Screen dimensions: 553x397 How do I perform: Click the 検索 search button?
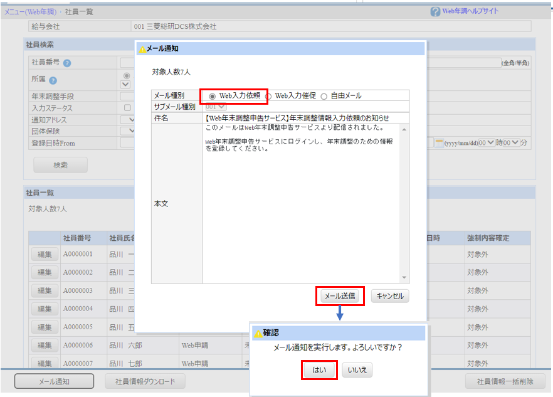(x=60, y=165)
